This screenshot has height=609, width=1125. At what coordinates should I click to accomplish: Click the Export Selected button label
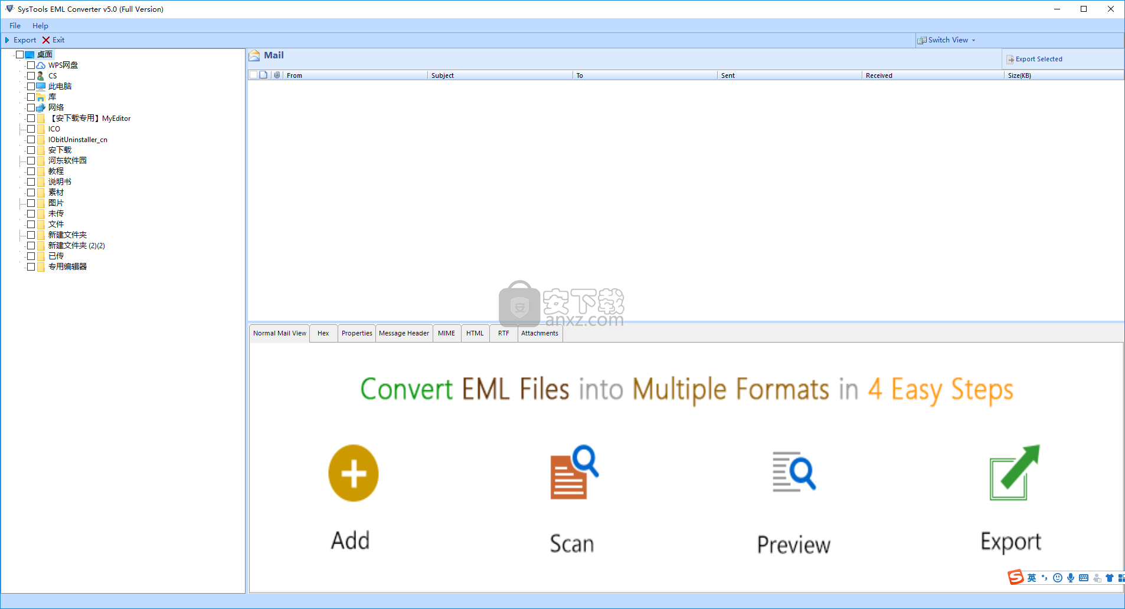(1039, 59)
